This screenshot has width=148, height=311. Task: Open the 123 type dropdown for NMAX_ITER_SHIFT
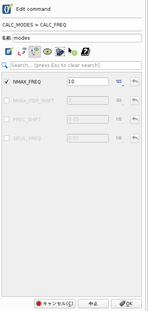point(120,101)
